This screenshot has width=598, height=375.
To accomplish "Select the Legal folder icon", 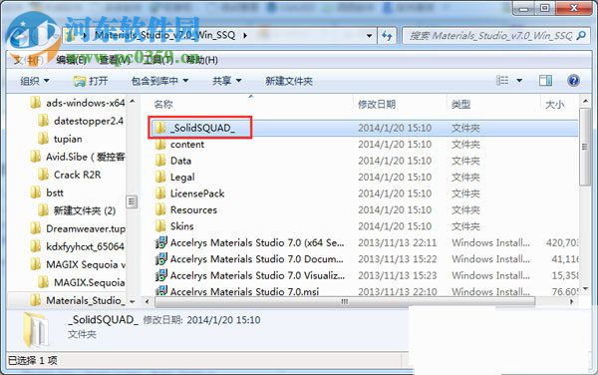I will 160,177.
